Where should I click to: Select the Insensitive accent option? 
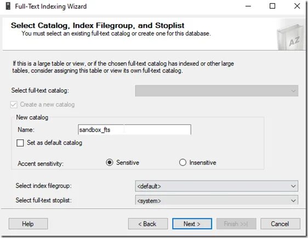(182, 162)
